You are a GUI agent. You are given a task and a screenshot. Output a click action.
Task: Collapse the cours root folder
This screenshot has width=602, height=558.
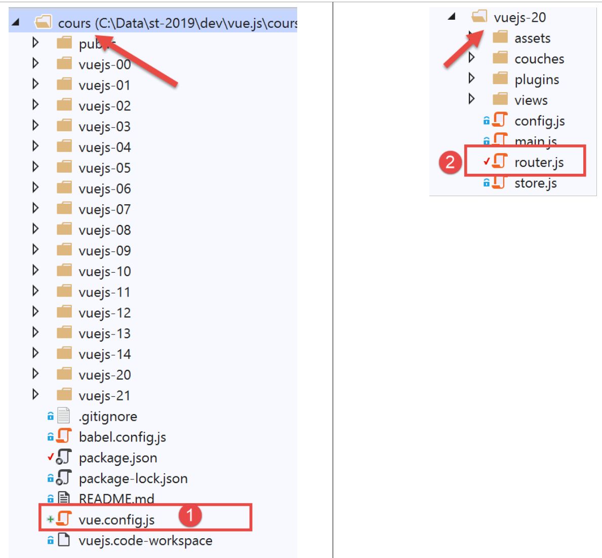click(x=16, y=22)
